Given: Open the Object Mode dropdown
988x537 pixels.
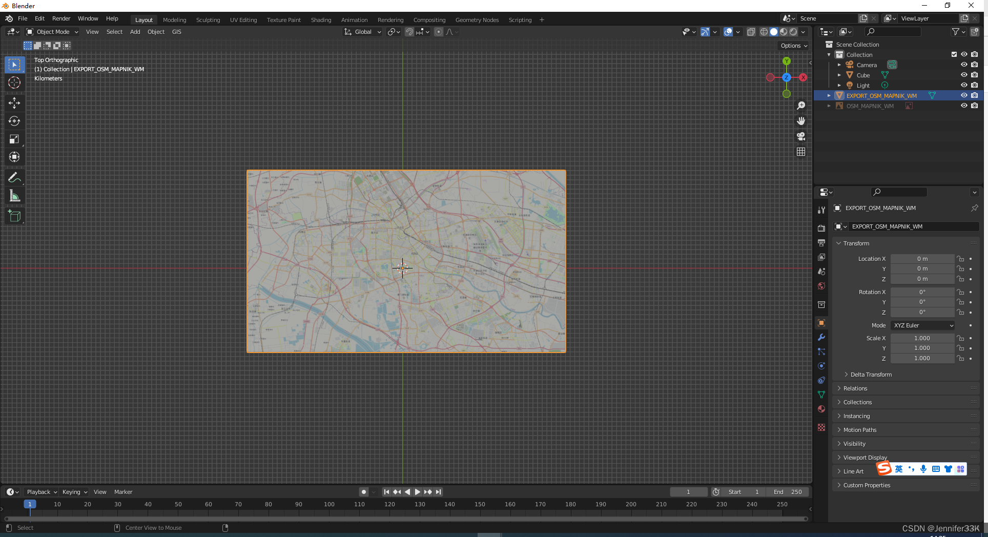Looking at the screenshot, I should tap(53, 32).
